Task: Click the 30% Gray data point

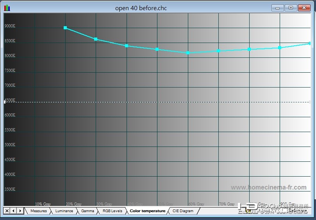Action: (x=96, y=39)
